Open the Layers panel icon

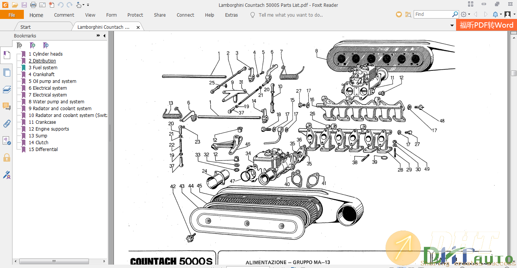(6, 89)
